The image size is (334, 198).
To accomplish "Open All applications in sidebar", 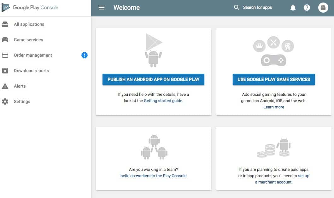I will pyautogui.click(x=45, y=24).
